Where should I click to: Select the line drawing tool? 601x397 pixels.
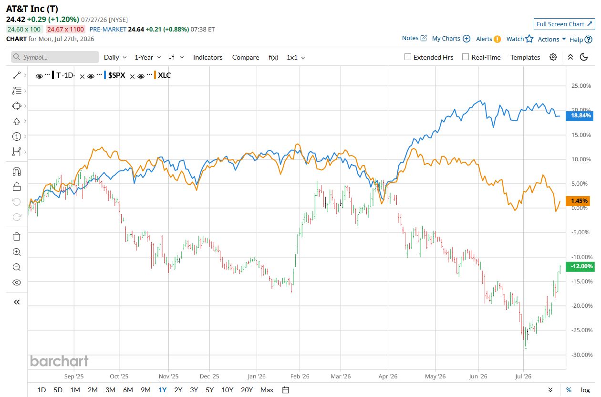17,75
